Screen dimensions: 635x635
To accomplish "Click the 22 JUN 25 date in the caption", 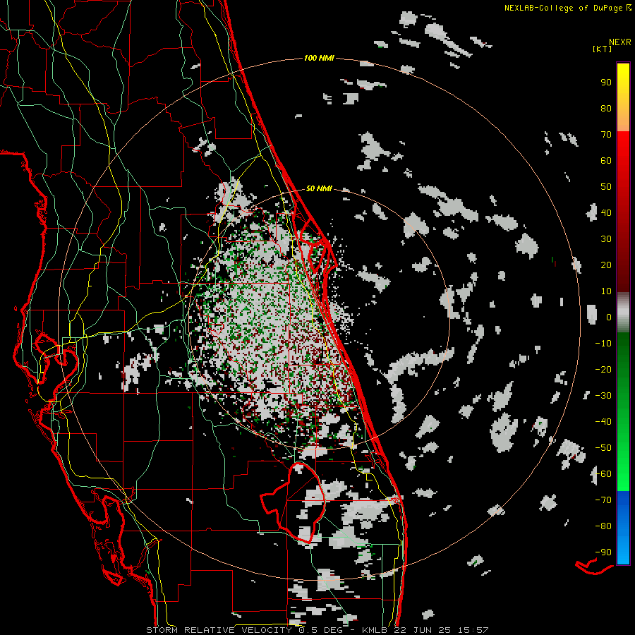I will pyautogui.click(x=423, y=630).
